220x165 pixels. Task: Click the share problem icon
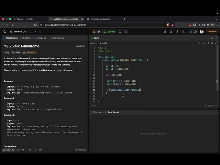[x=35, y=150]
